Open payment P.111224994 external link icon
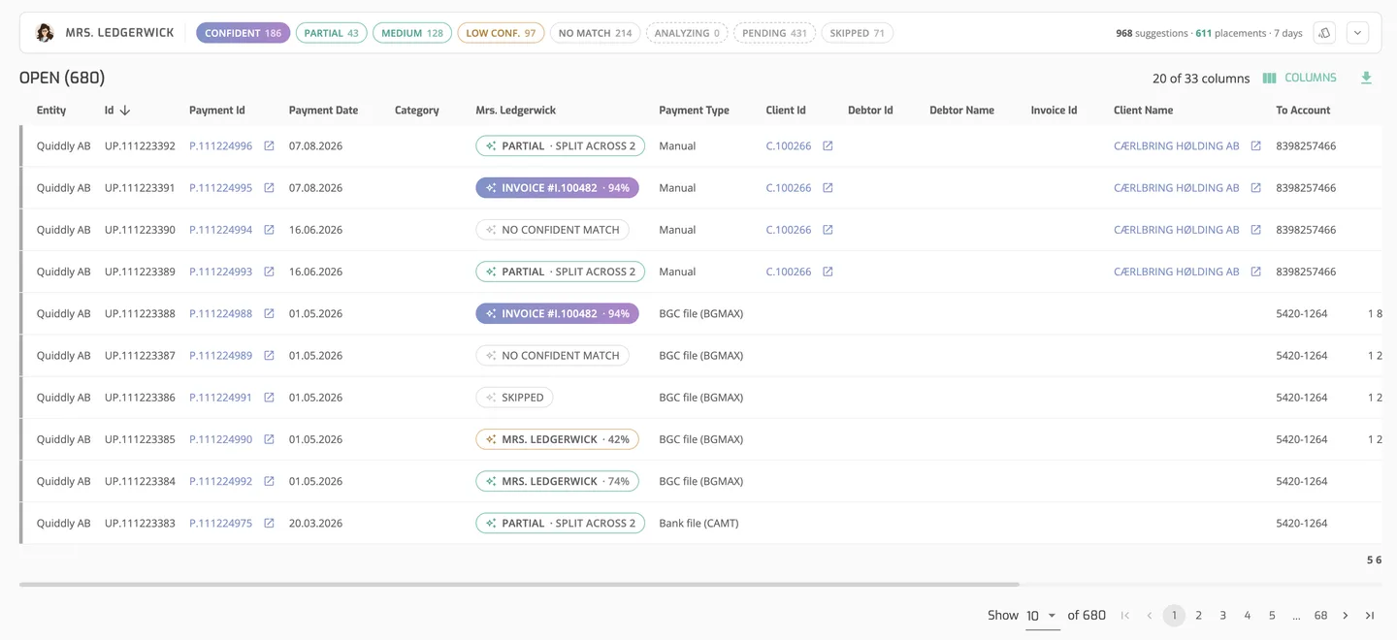 pyautogui.click(x=269, y=230)
